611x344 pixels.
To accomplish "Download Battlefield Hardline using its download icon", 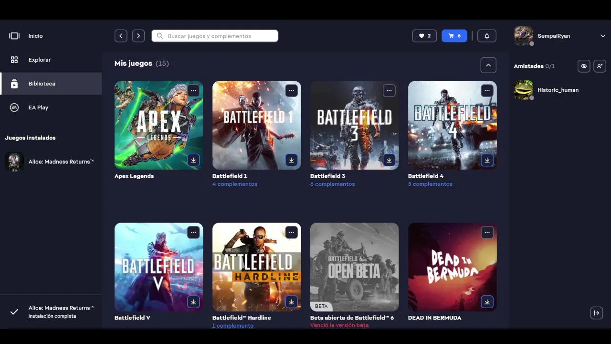I will click(x=291, y=302).
